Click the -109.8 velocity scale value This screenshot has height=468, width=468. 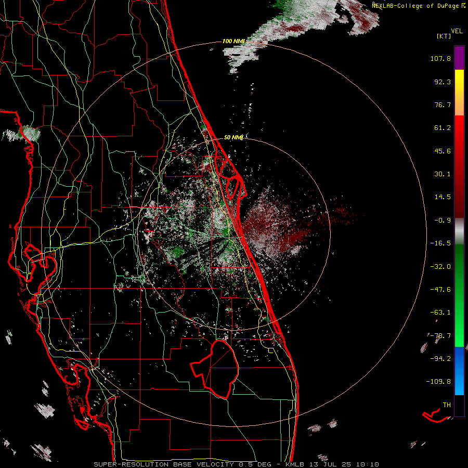pyautogui.click(x=438, y=382)
